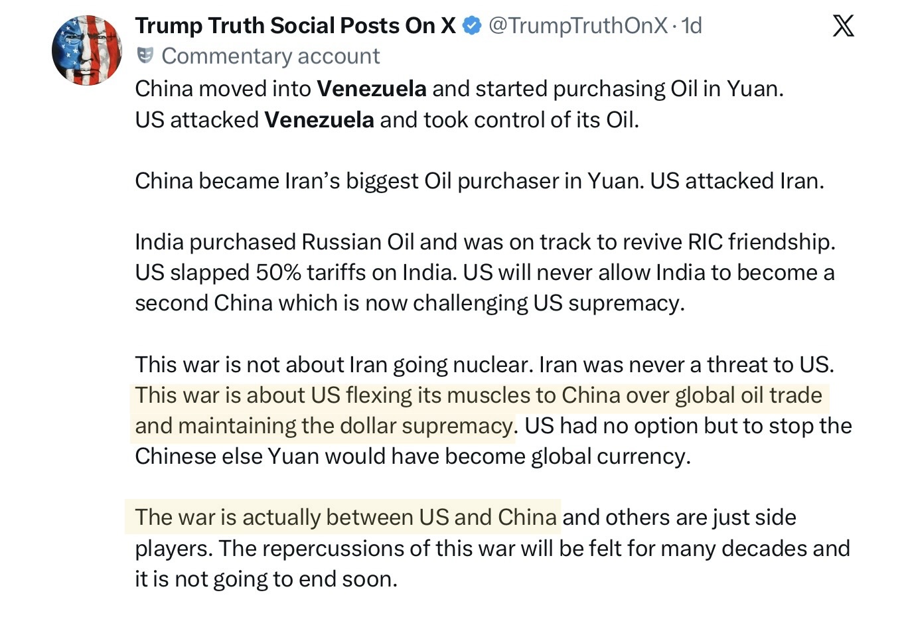Click bold "Venezuela" in "US attacked Venezuela"
The image size is (904, 629).
coord(319,120)
